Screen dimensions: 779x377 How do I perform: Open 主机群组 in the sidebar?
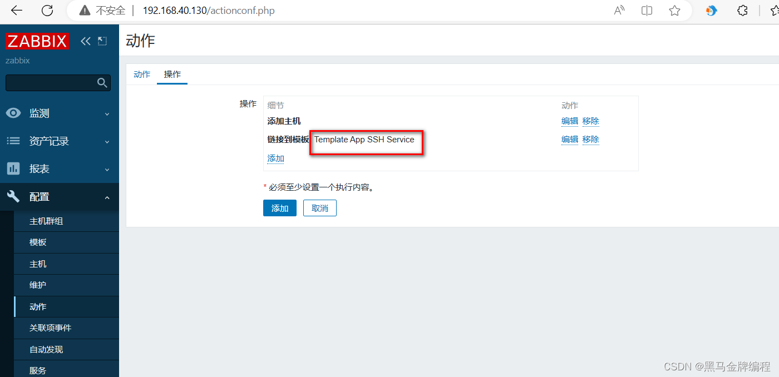pos(67,221)
